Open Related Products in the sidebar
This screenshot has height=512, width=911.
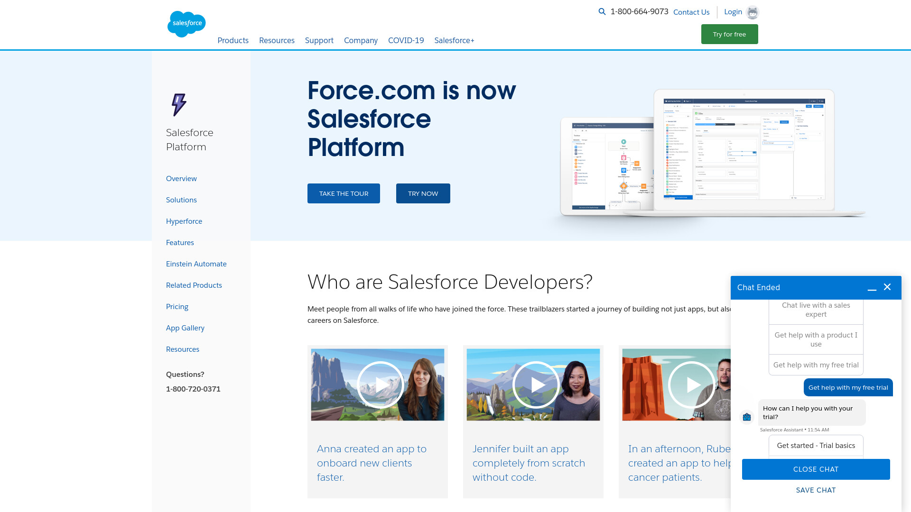[x=194, y=285]
